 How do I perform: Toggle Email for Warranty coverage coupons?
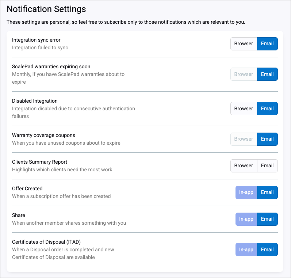pos(267,139)
